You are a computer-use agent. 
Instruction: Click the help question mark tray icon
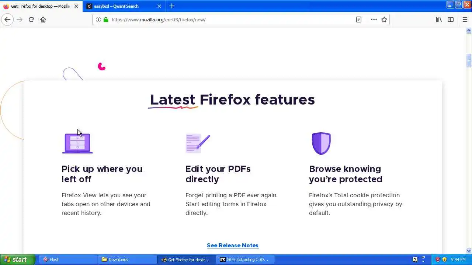pyautogui.click(x=415, y=259)
